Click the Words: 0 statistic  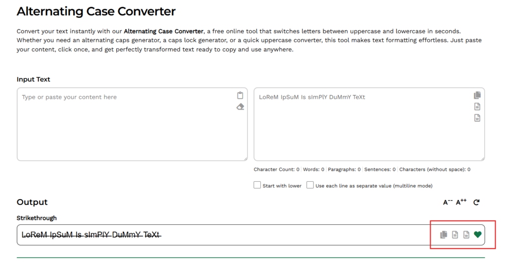pyautogui.click(x=314, y=170)
